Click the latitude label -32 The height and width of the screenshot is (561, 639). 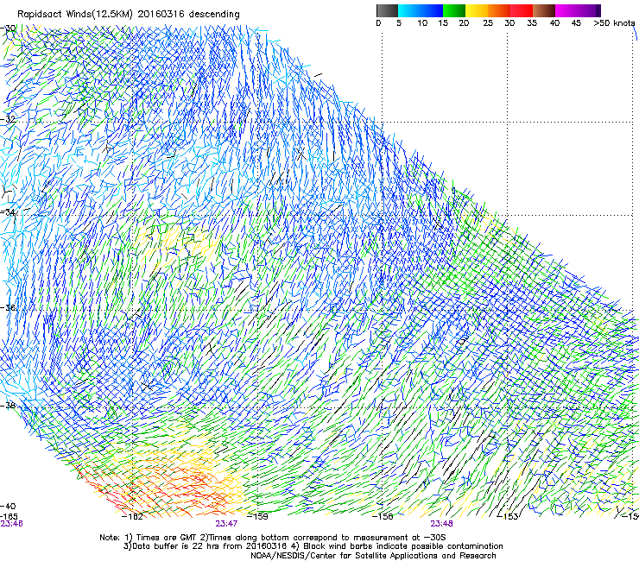[9, 119]
